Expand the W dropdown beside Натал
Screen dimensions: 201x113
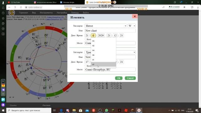tap(132, 26)
